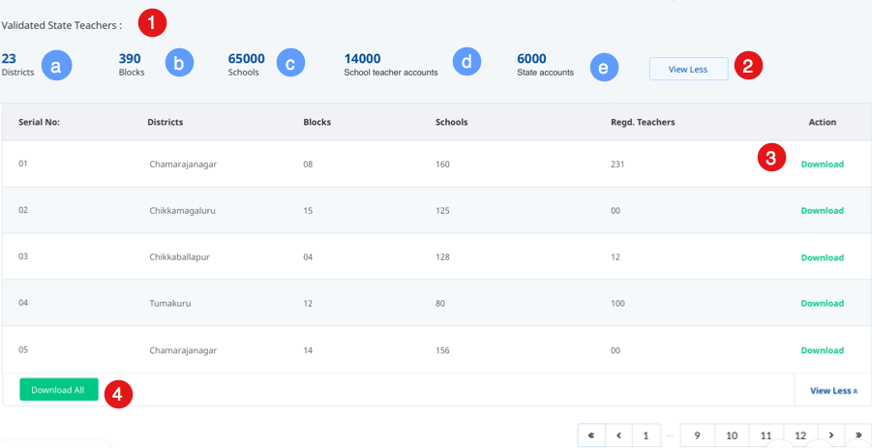Collapse the table using bottom View Less link

[x=832, y=391]
